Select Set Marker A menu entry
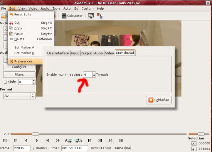 pos(24,48)
